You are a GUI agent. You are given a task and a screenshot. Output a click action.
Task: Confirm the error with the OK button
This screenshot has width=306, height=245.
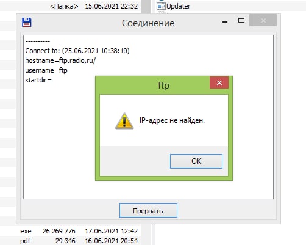196,161
